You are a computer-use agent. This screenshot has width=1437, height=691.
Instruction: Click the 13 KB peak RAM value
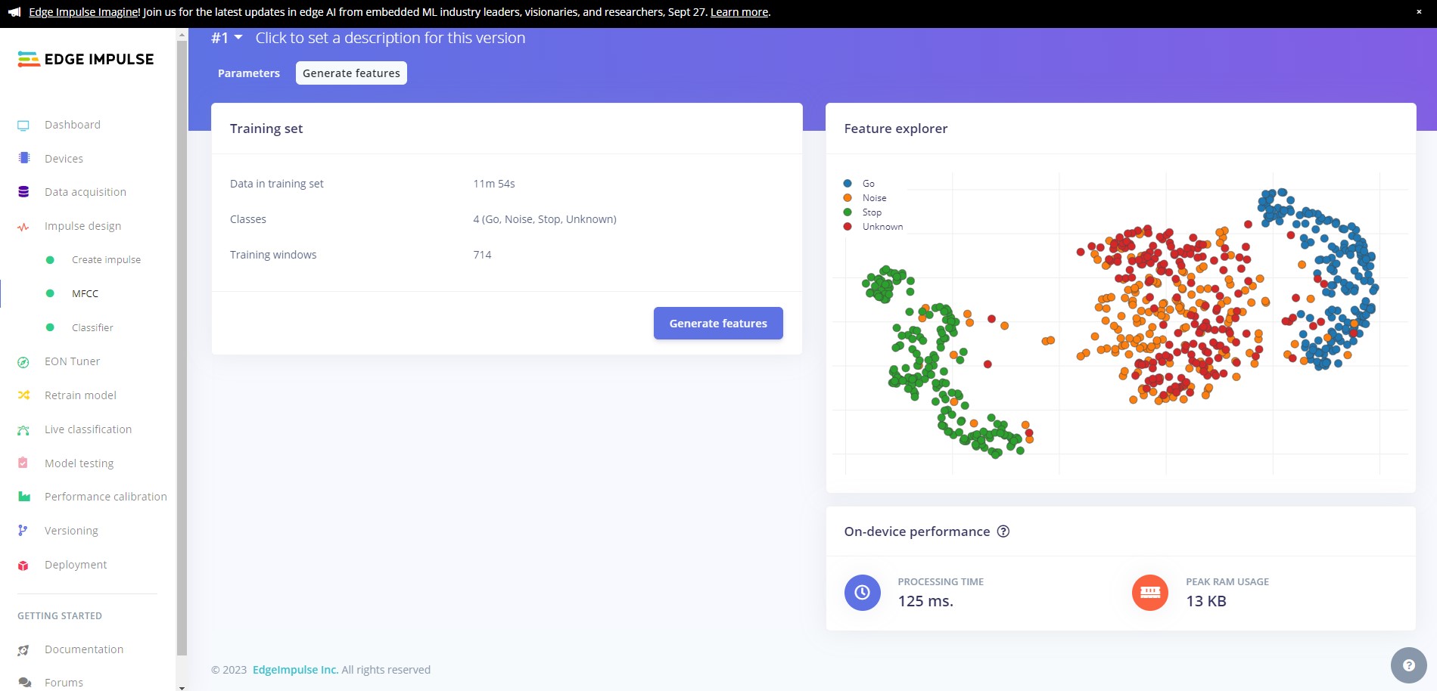click(1206, 602)
